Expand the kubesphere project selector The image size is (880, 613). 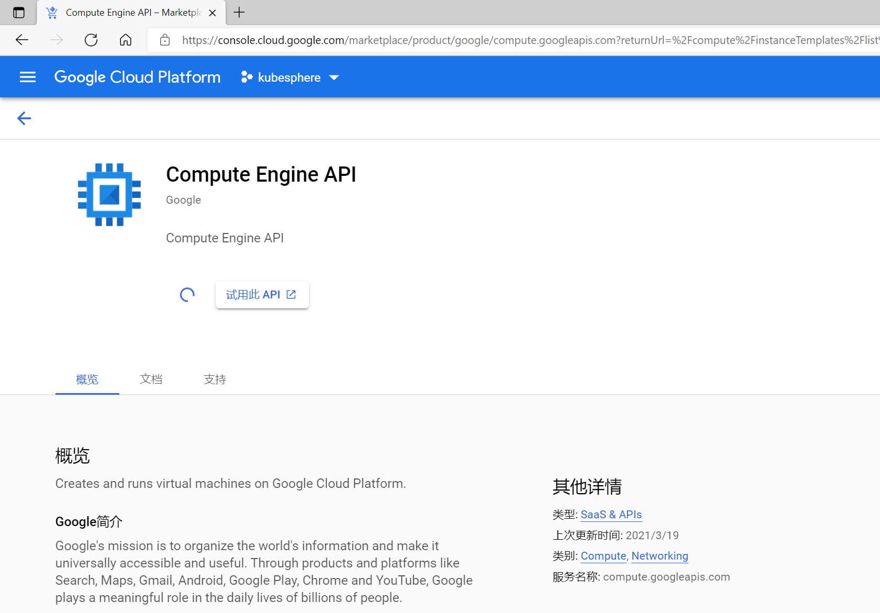[290, 77]
